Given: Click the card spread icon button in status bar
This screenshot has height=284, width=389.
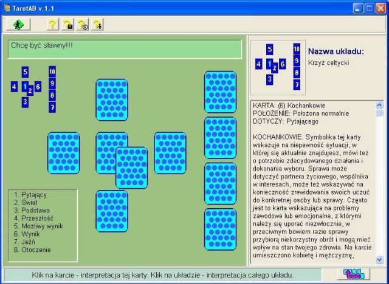Looking at the screenshot, I should coord(354,274).
